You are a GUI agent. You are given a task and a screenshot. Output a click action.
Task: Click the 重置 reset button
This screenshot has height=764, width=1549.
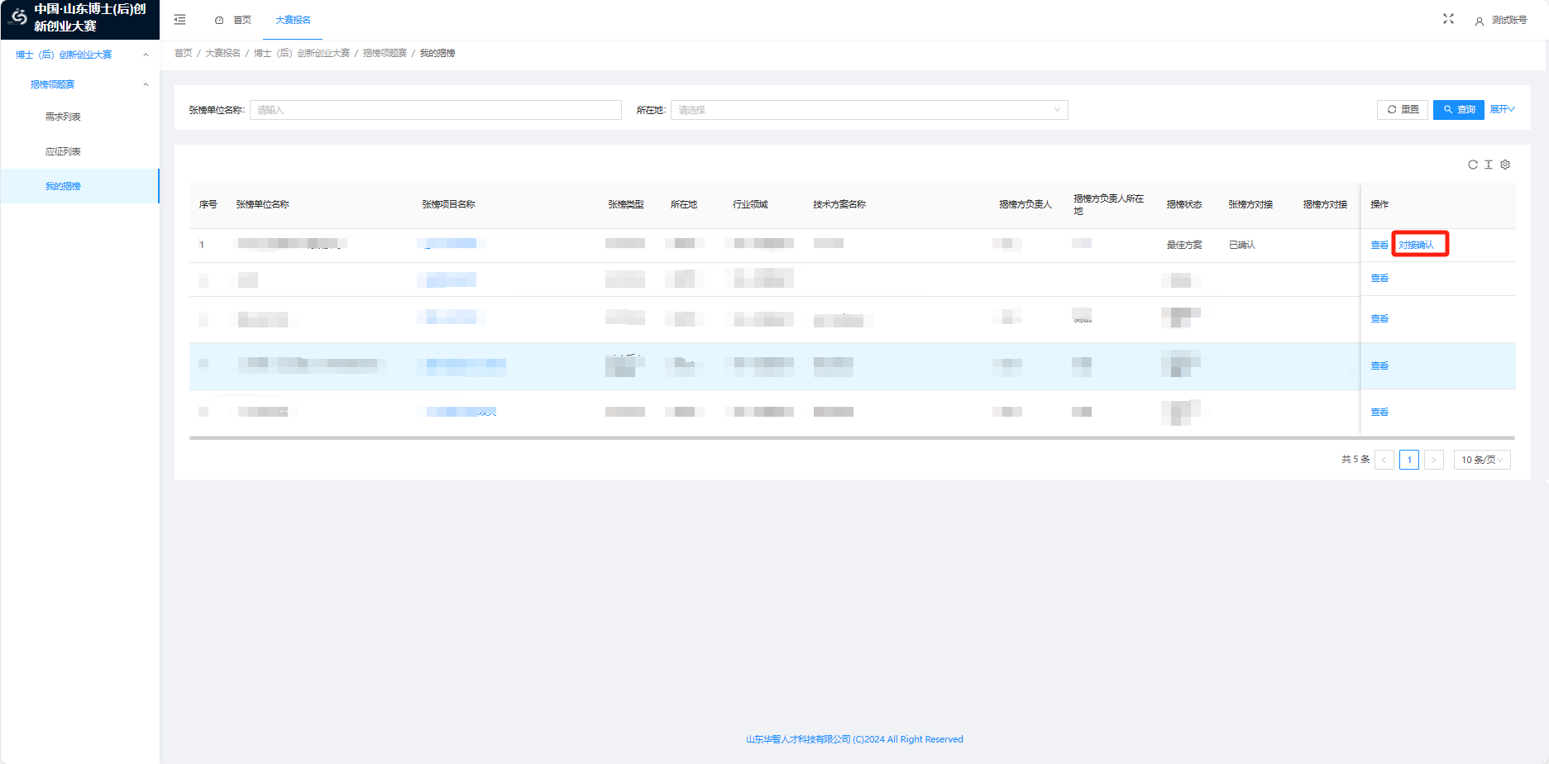(x=1402, y=109)
